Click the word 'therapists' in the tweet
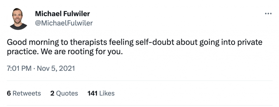The height and width of the screenshot is (107, 279). (89, 43)
